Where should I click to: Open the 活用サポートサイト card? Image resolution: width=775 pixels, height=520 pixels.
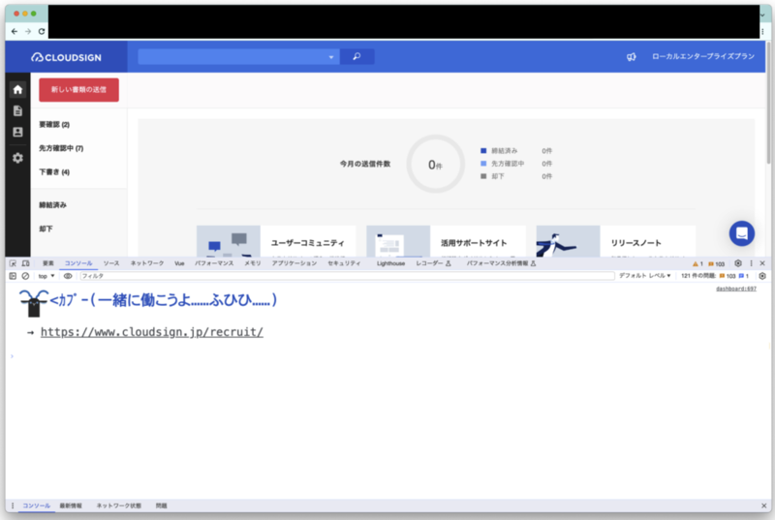click(446, 241)
